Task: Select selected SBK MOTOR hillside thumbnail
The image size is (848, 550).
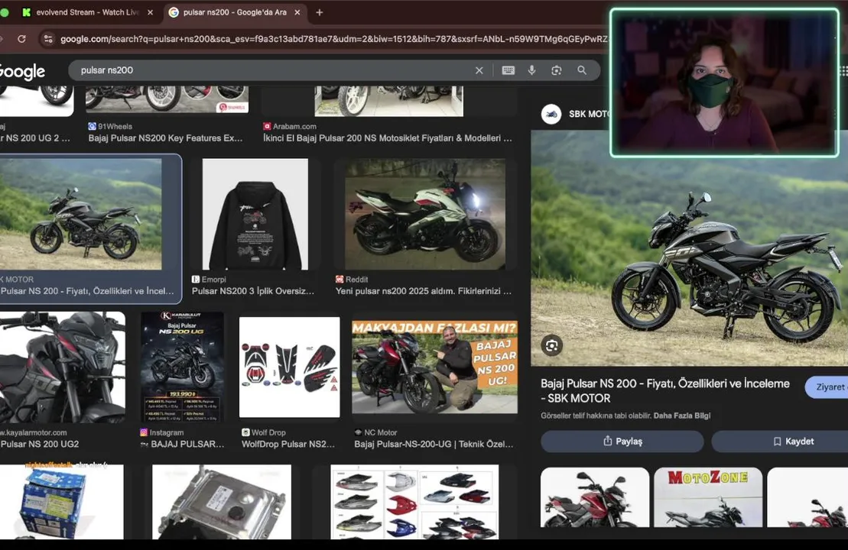Action: coord(80,214)
